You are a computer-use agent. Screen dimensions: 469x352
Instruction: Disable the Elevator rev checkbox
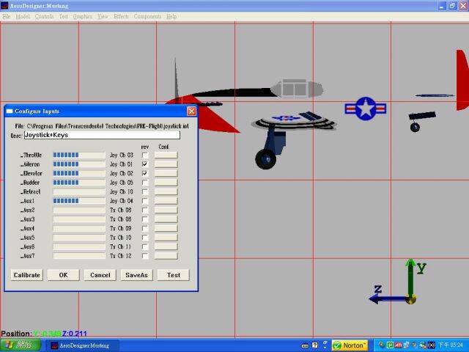[145, 173]
